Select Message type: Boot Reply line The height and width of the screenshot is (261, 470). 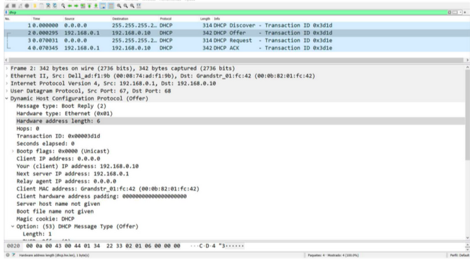click(61, 106)
